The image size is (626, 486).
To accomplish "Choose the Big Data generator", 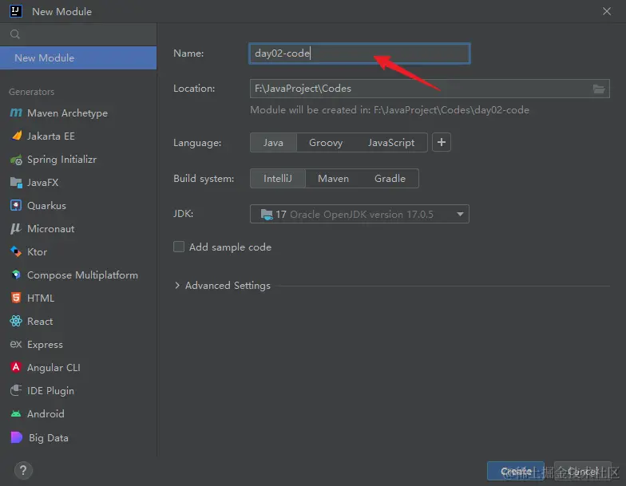I will click(39, 437).
